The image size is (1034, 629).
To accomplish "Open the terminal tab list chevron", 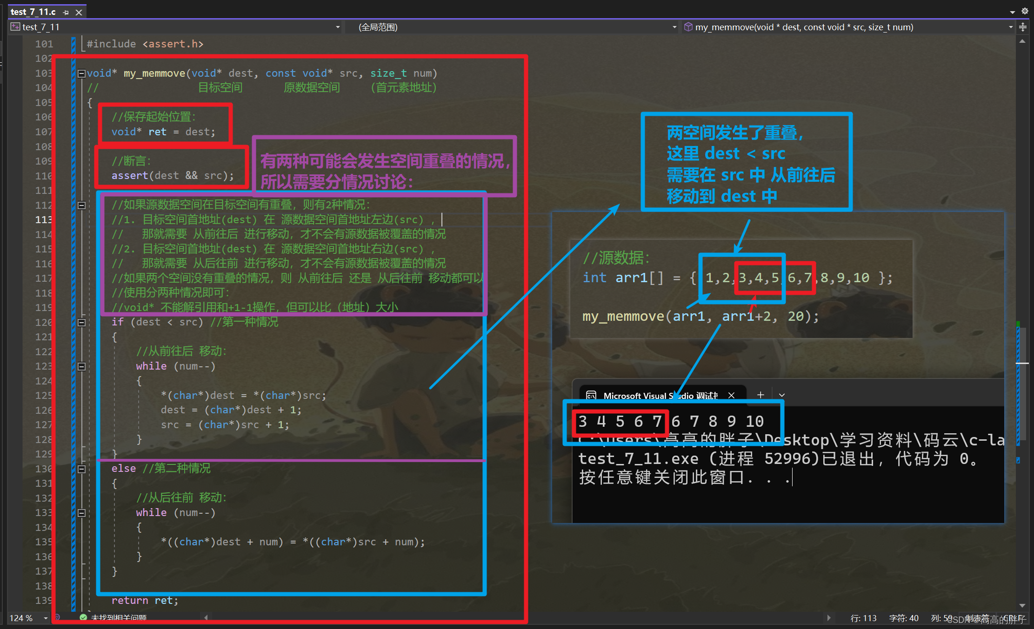I will 782,395.
